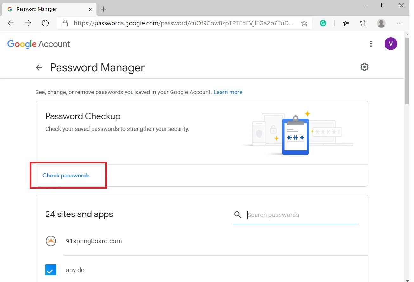Click the search magnifier icon
The width and height of the screenshot is (414, 282).
(238, 215)
